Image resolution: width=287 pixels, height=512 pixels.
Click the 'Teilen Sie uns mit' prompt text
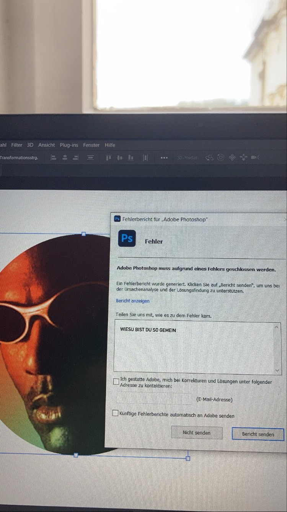point(164,315)
